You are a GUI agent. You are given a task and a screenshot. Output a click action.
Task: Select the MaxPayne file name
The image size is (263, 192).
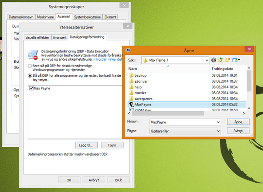click(x=143, y=105)
